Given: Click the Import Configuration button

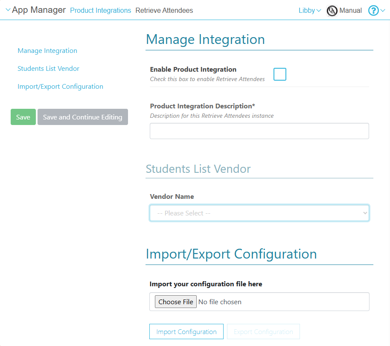Looking at the screenshot, I should click(x=186, y=331).
